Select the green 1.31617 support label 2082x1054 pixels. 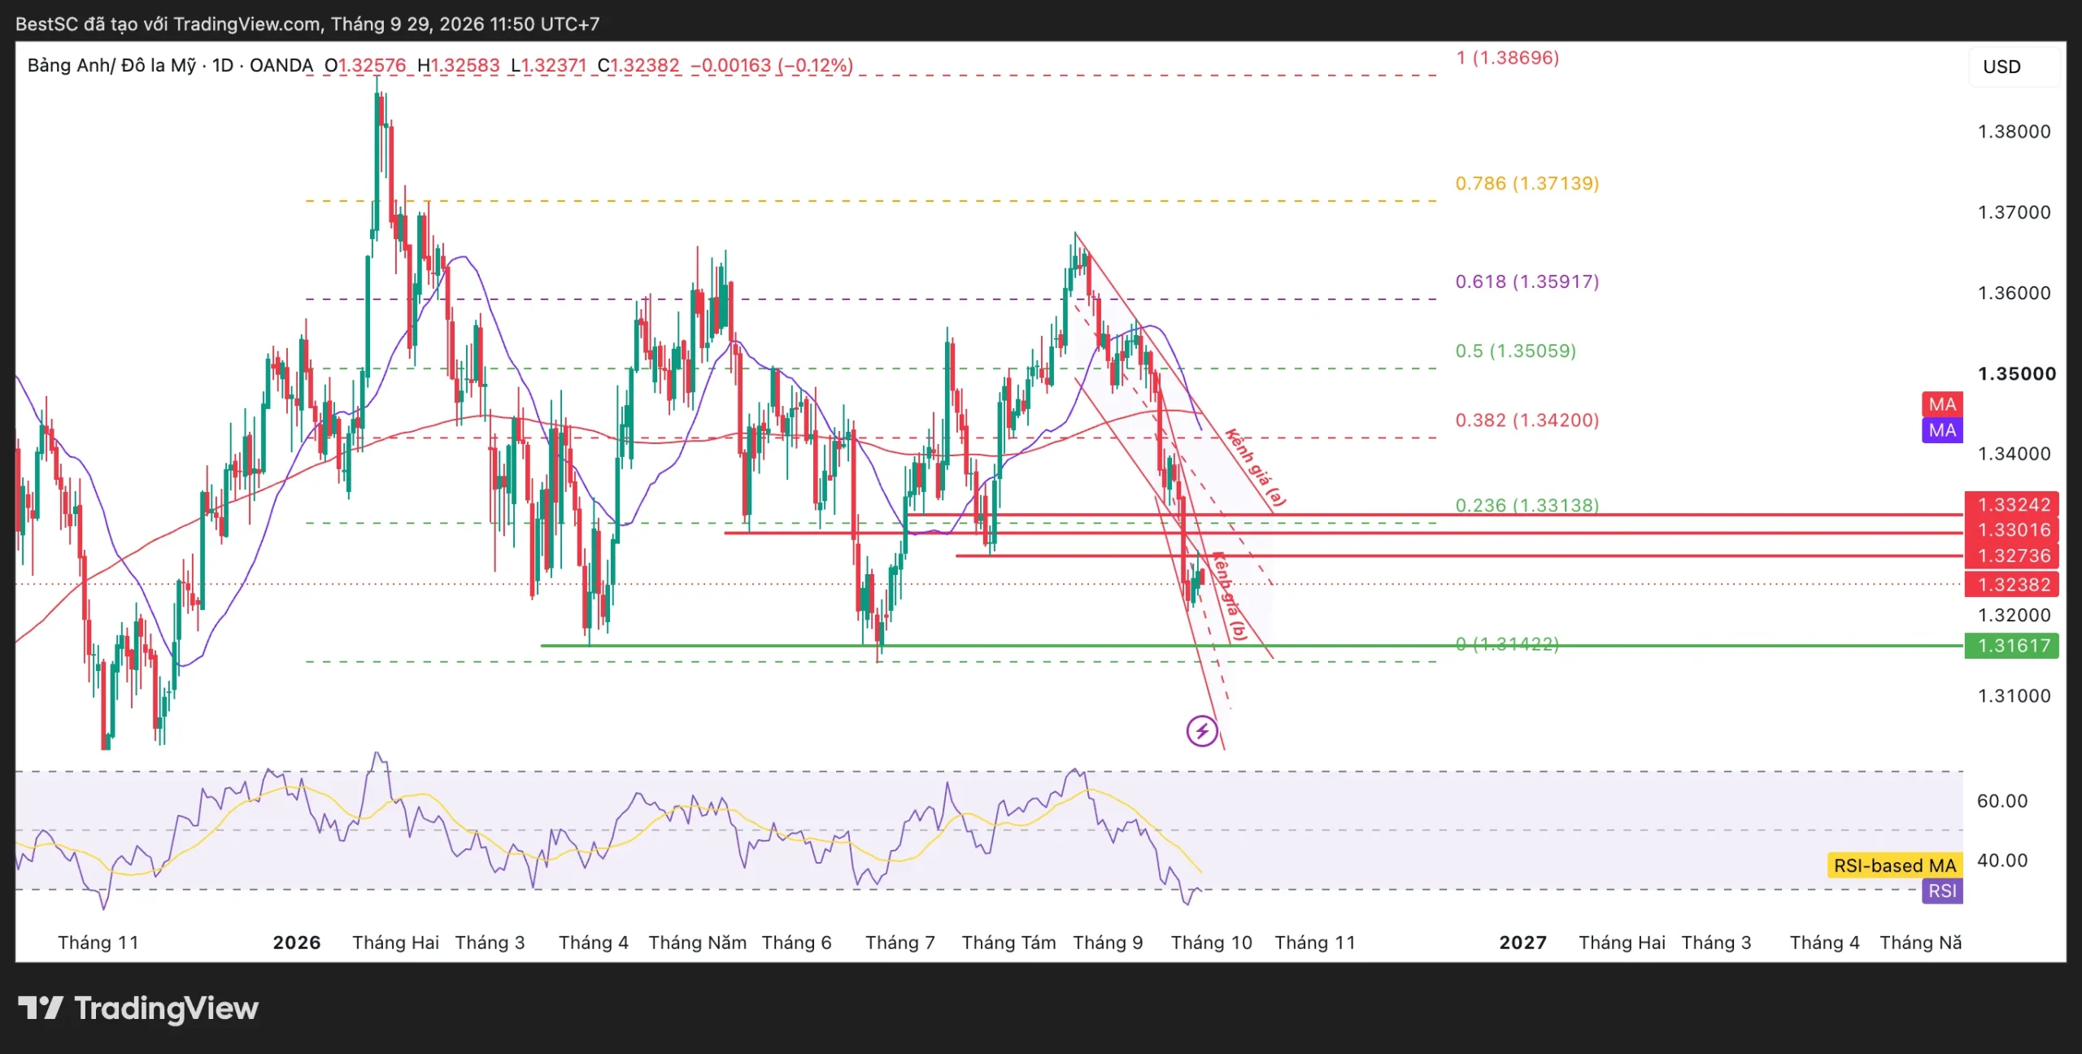[x=2011, y=646]
